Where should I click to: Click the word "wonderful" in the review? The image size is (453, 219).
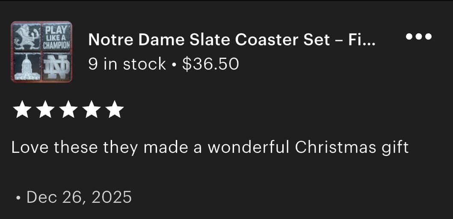250,148
